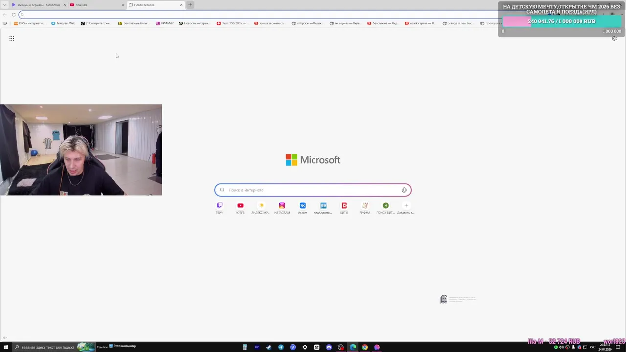Open the Windows Start menu
Viewport: 626px width, 352px height.
coord(5,347)
